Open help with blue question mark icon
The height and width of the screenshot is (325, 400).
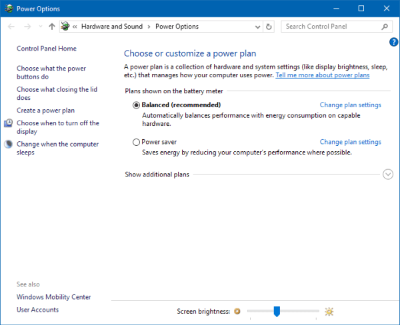[x=393, y=42]
